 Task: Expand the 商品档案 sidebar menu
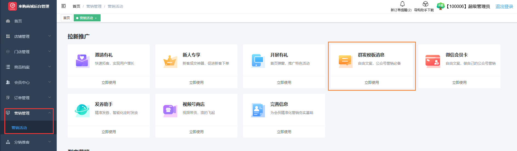[x=28, y=67]
